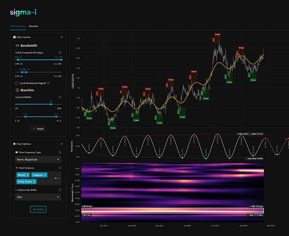Image resolution: width=289 pixels, height=236 pixels.
Task: Apply the Chart Options settings
Action: [38, 209]
